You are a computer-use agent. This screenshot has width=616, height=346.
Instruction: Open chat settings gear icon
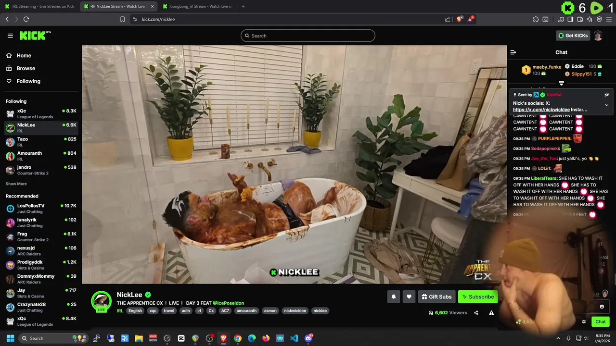(x=584, y=322)
